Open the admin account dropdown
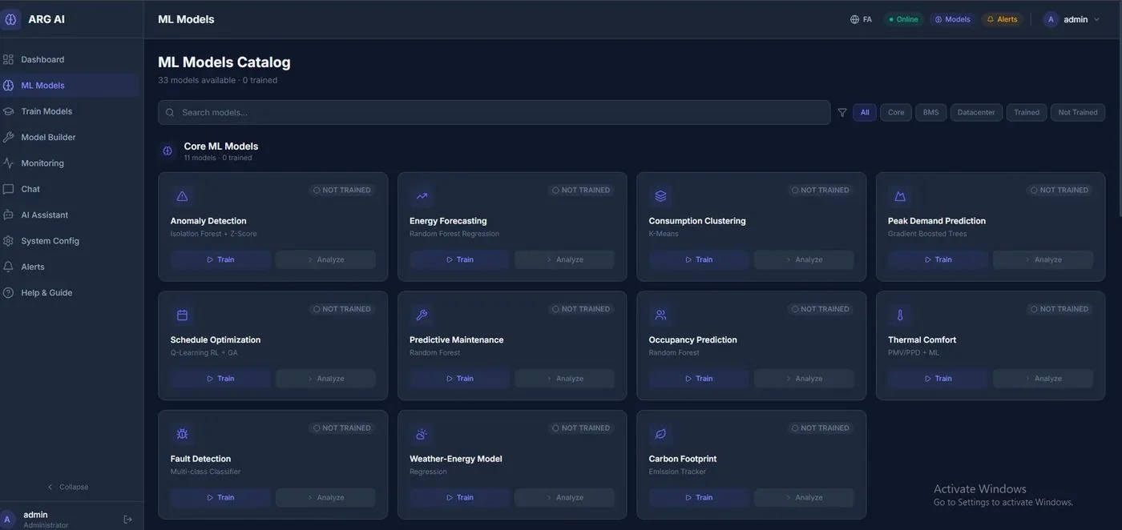The width and height of the screenshot is (1122, 530). 1072,19
